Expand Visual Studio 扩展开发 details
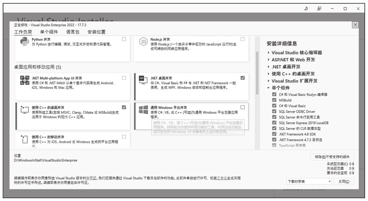Screen dimensions: 368x201 (269, 81)
